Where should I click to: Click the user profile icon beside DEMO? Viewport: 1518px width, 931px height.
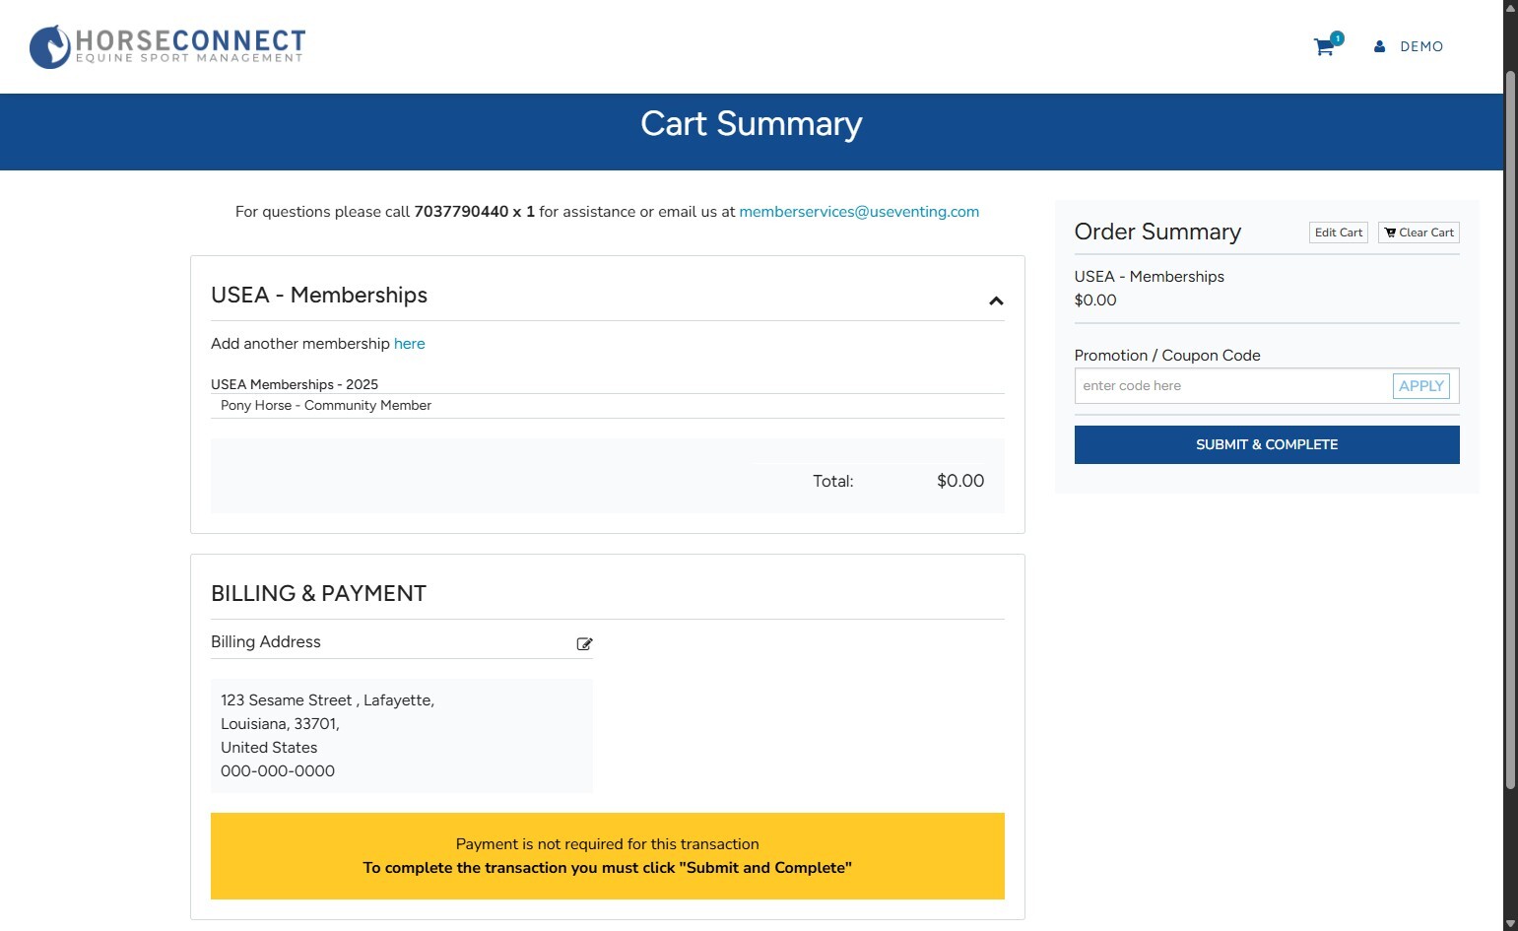[x=1379, y=46]
